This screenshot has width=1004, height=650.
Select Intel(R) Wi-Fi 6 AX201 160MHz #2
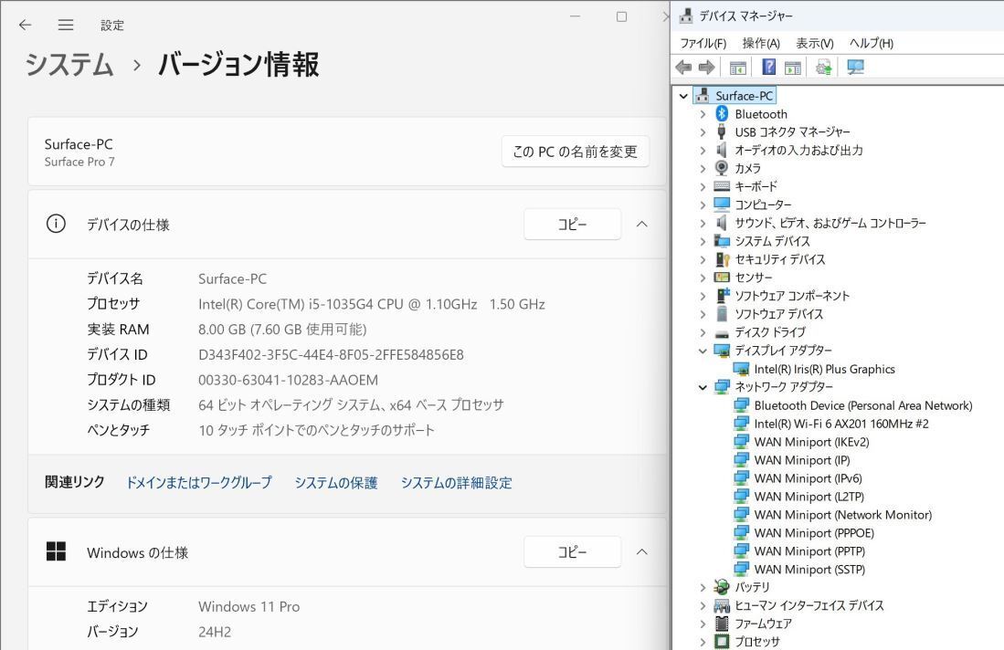pos(840,424)
